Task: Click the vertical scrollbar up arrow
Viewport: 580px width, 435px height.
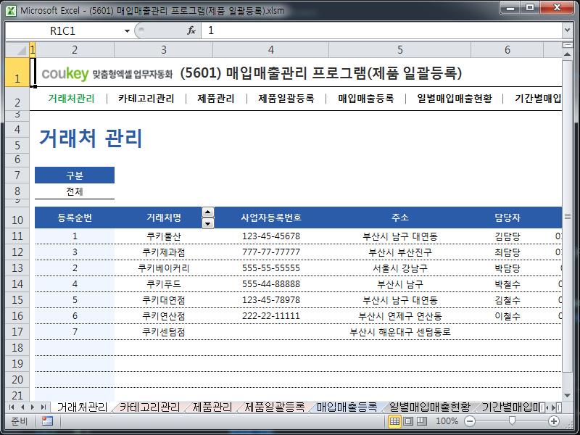Action: click(567, 54)
